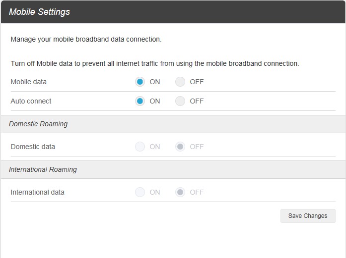Viewport: 346px width, 258px height.
Task: Click the Save Changes button
Action: 308,216
